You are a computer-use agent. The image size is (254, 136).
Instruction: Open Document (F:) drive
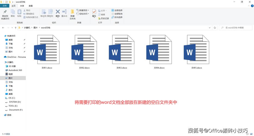click(14, 110)
